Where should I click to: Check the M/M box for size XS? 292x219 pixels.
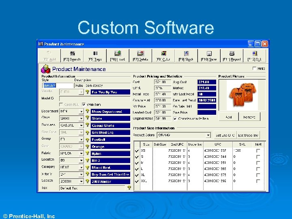[258, 150]
